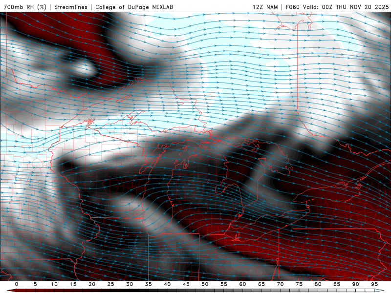Viewport: 391px width, 293px height.
Task: Click the "Valid: 00Z THU NOV 20 2025" text
Action: (x=346, y=7)
